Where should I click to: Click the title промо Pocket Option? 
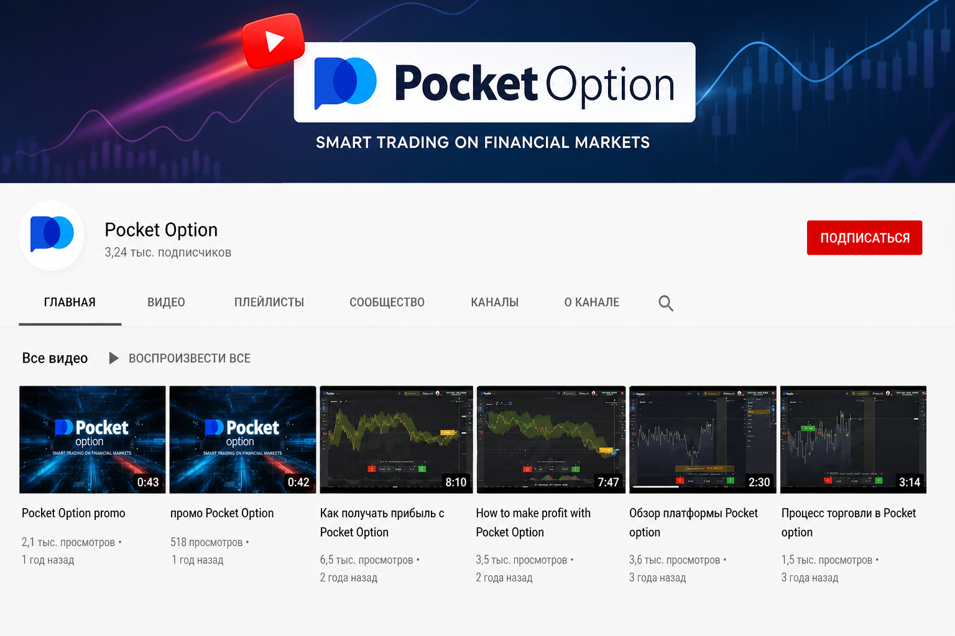tap(222, 513)
